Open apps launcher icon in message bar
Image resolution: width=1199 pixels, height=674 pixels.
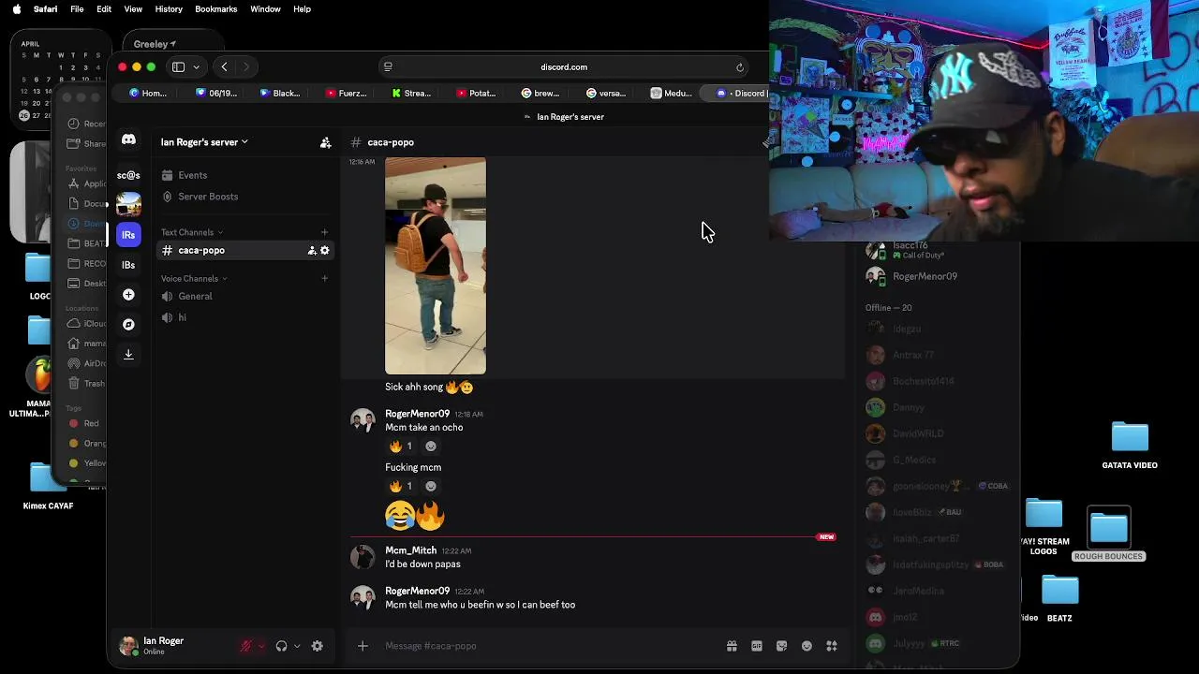coord(832,646)
